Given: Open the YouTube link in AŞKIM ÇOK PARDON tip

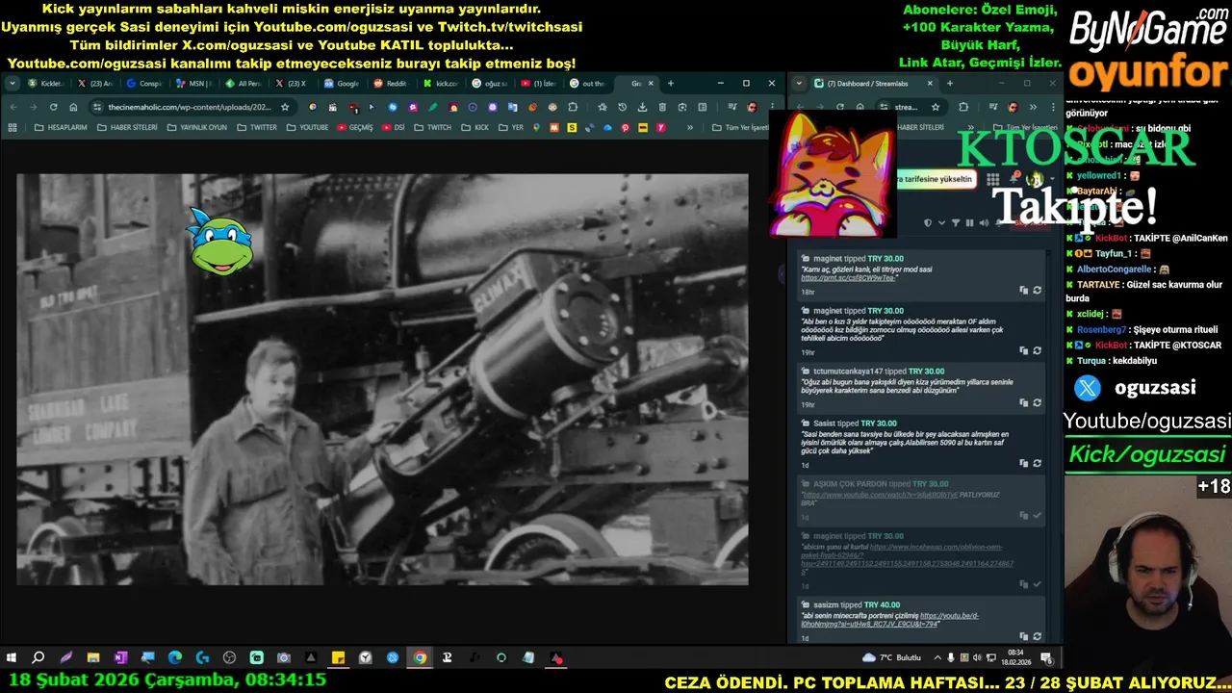Looking at the screenshot, I should coord(880,495).
